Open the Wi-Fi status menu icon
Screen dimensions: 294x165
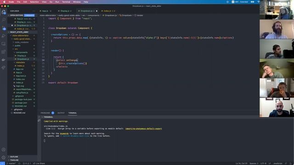pyautogui.click(x=259, y=2)
